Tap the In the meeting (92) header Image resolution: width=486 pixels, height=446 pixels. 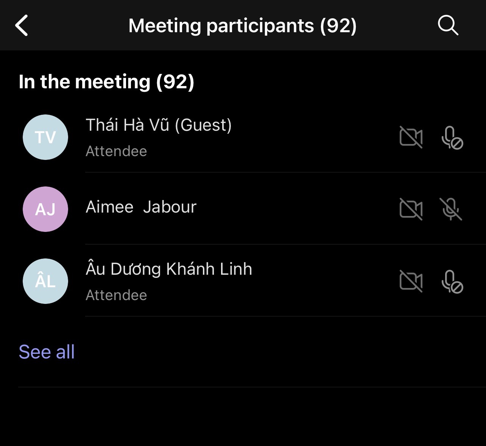pos(106,82)
